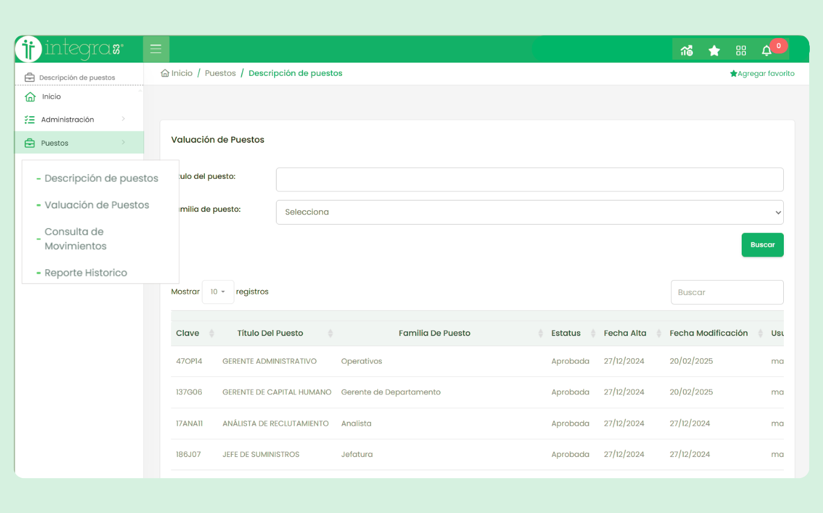Open the statistics chart icon in header
823x513 pixels.
[x=686, y=51]
